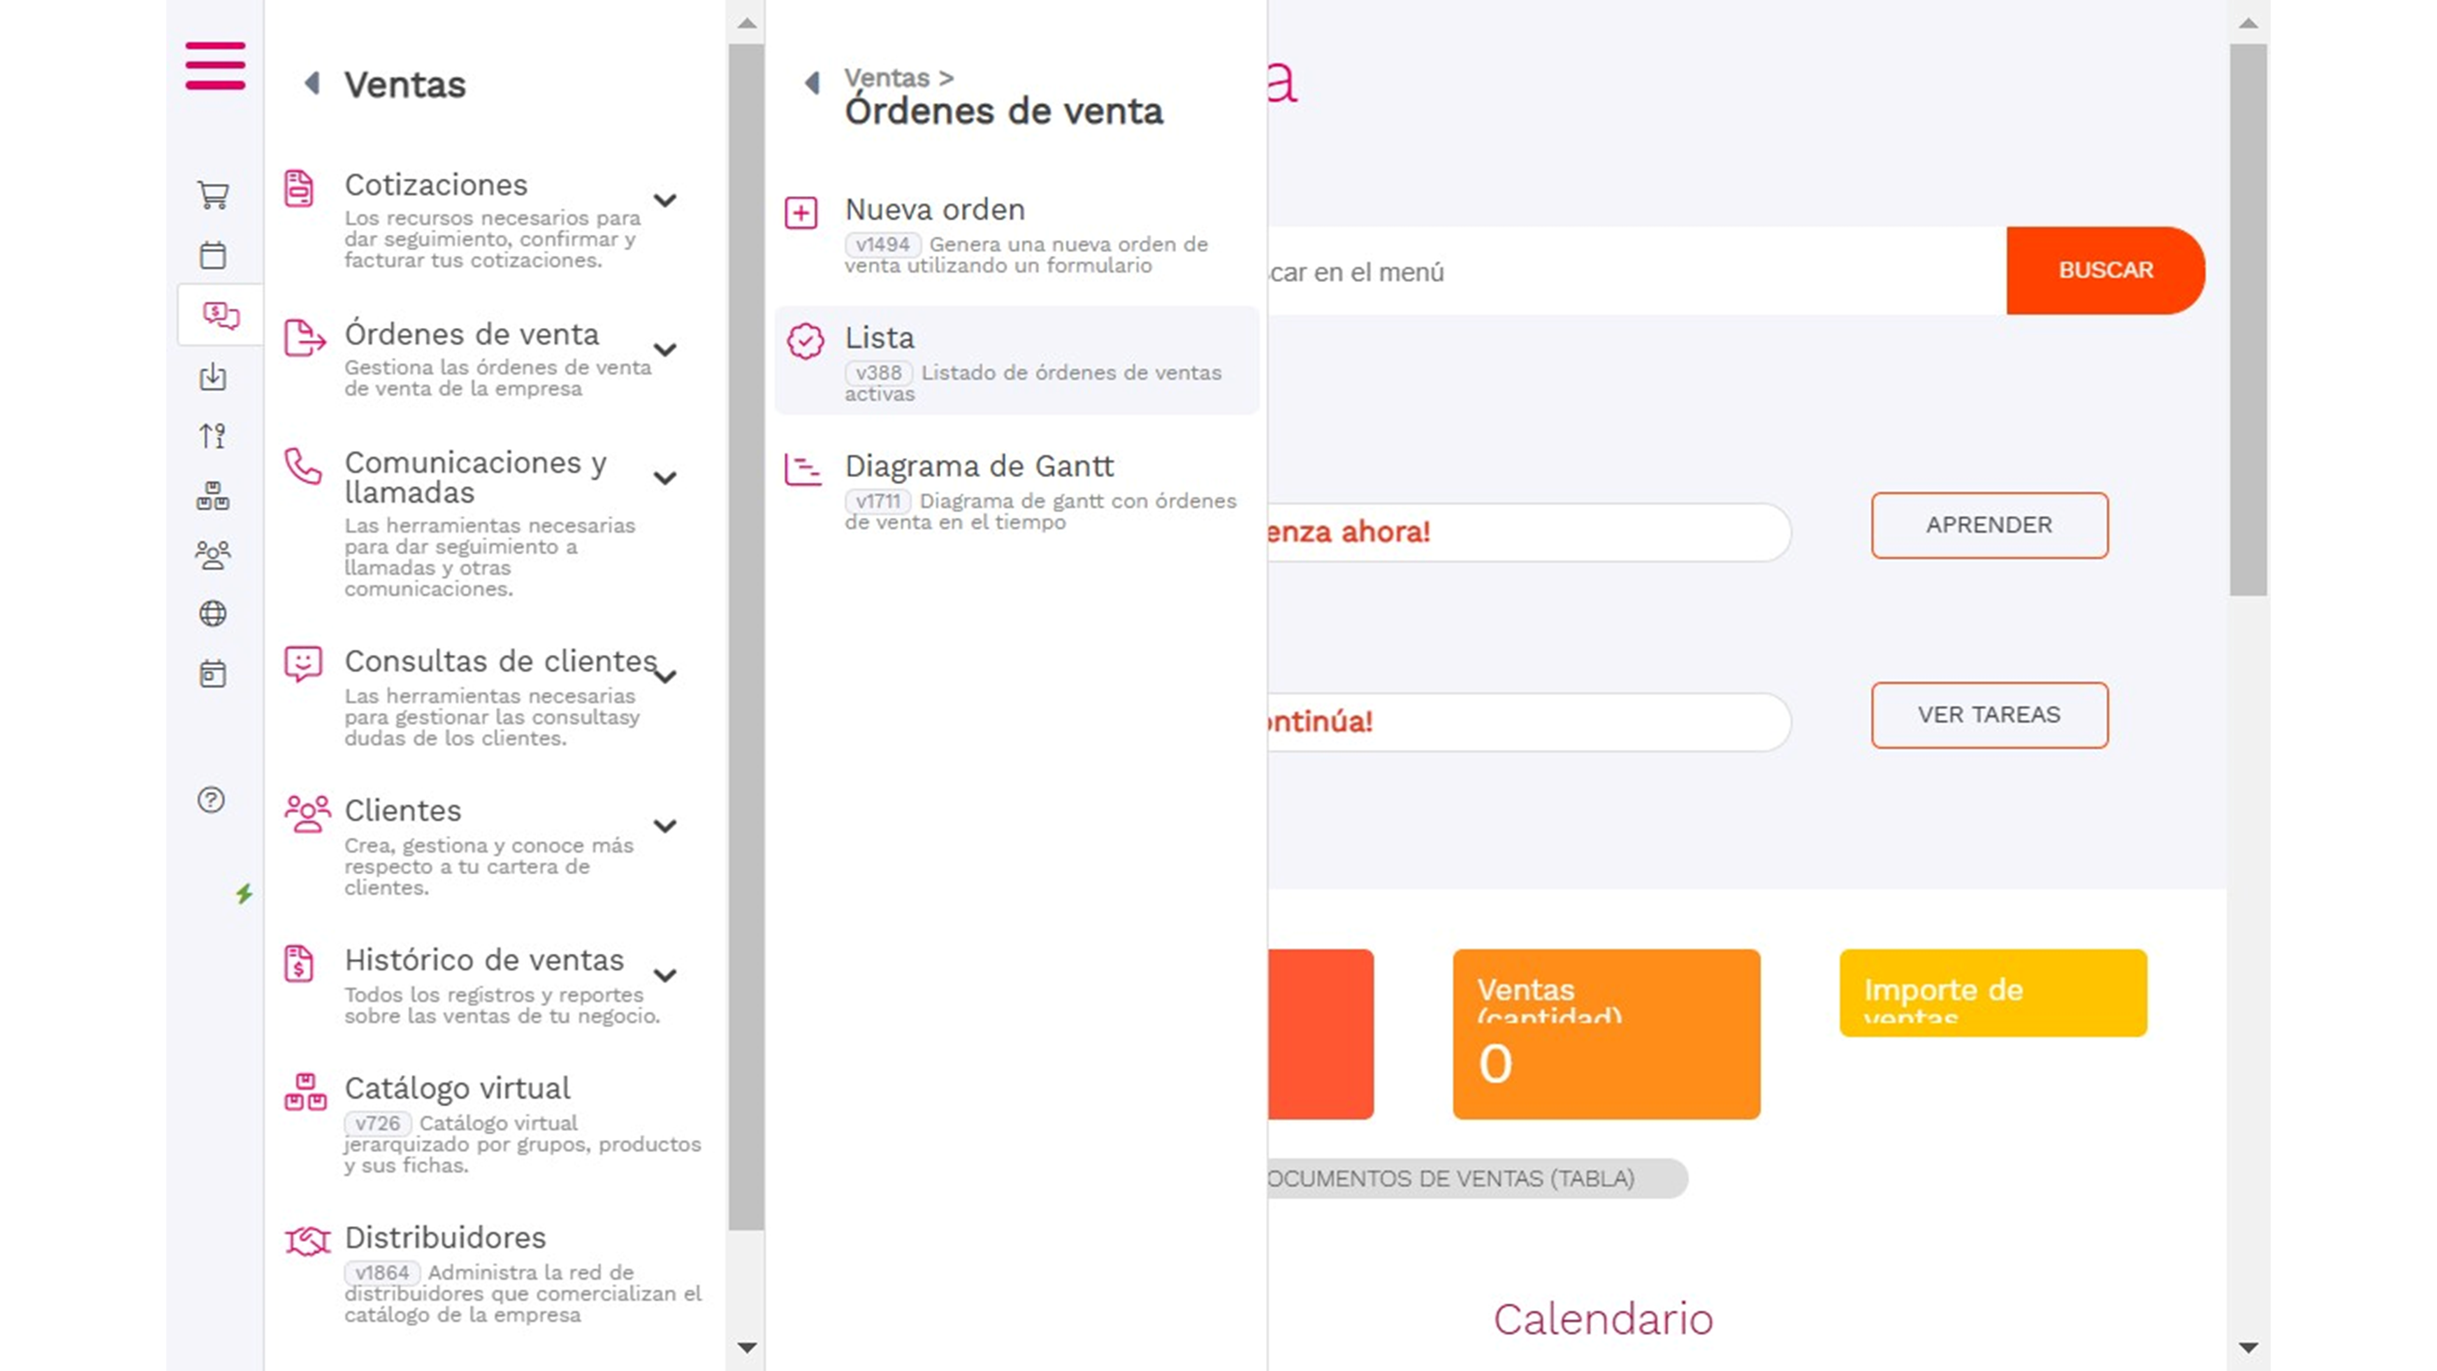Viewport: 2437px width, 1371px height.
Task: Go back using Órdenes de venta arrow
Action: [812, 83]
